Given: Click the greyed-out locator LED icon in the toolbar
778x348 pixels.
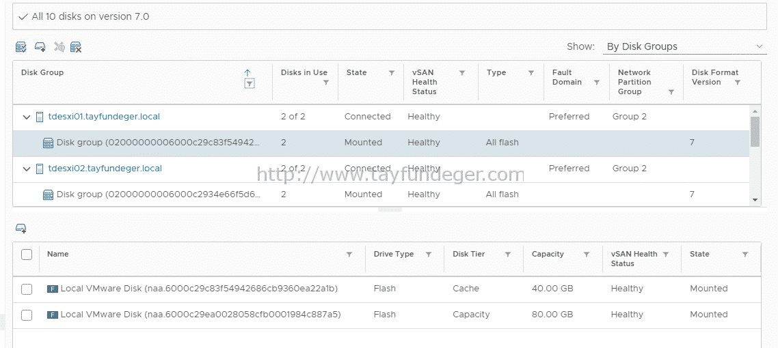Looking at the screenshot, I should point(59,47).
